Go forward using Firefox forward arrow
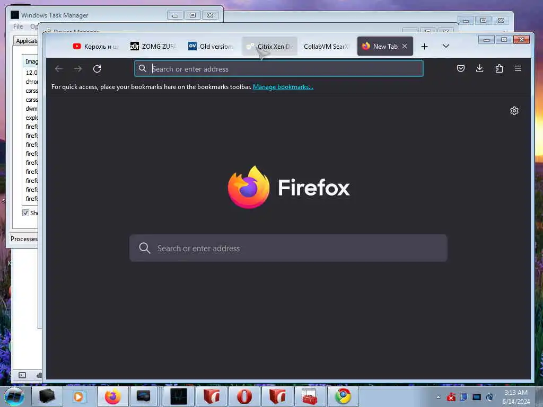This screenshot has width=543, height=407. coord(78,69)
